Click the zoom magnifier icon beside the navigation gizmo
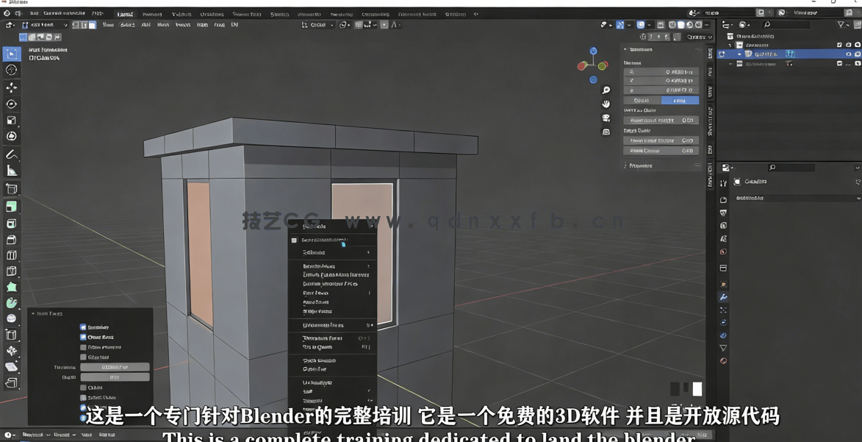Viewport: 862px width, 442px height. (606, 90)
